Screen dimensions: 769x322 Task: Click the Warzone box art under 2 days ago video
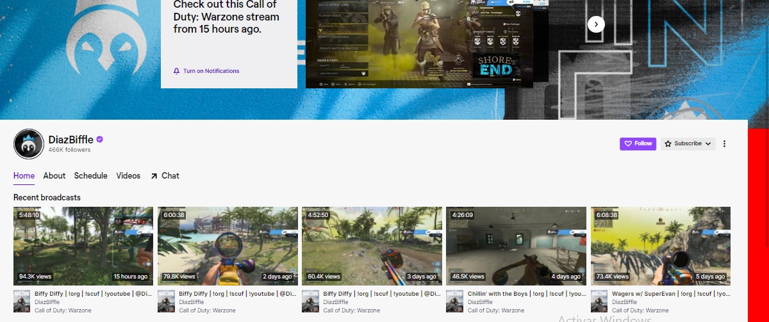(x=166, y=302)
